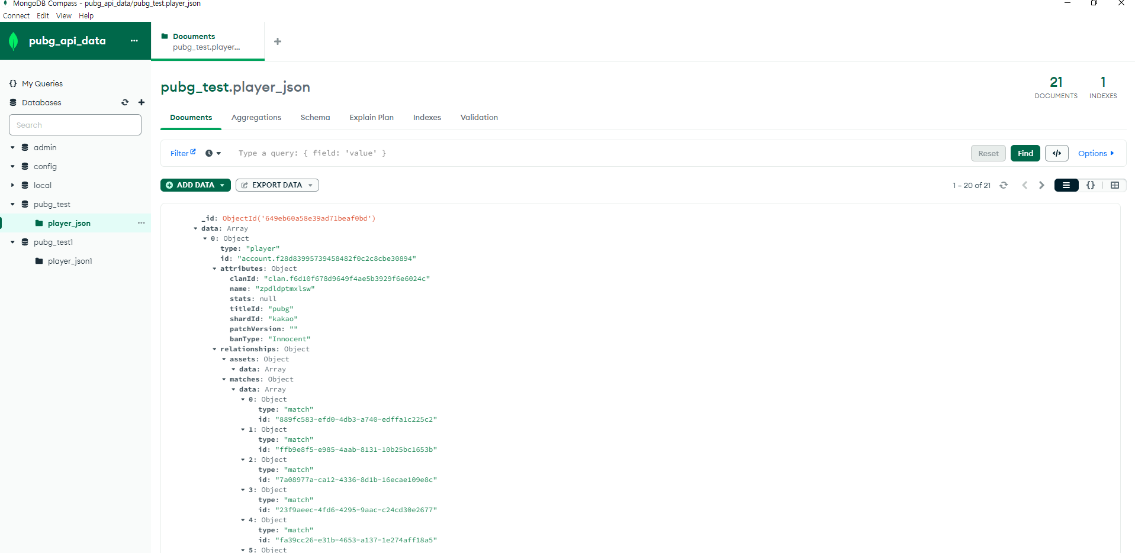Open export query to language code button
The width and height of the screenshot is (1135, 553).
point(1057,153)
